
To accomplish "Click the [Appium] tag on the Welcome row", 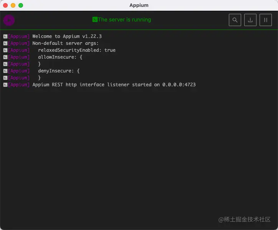I will tap(18, 36).
